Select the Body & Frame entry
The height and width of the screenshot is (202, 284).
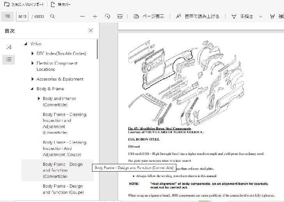[50, 89]
